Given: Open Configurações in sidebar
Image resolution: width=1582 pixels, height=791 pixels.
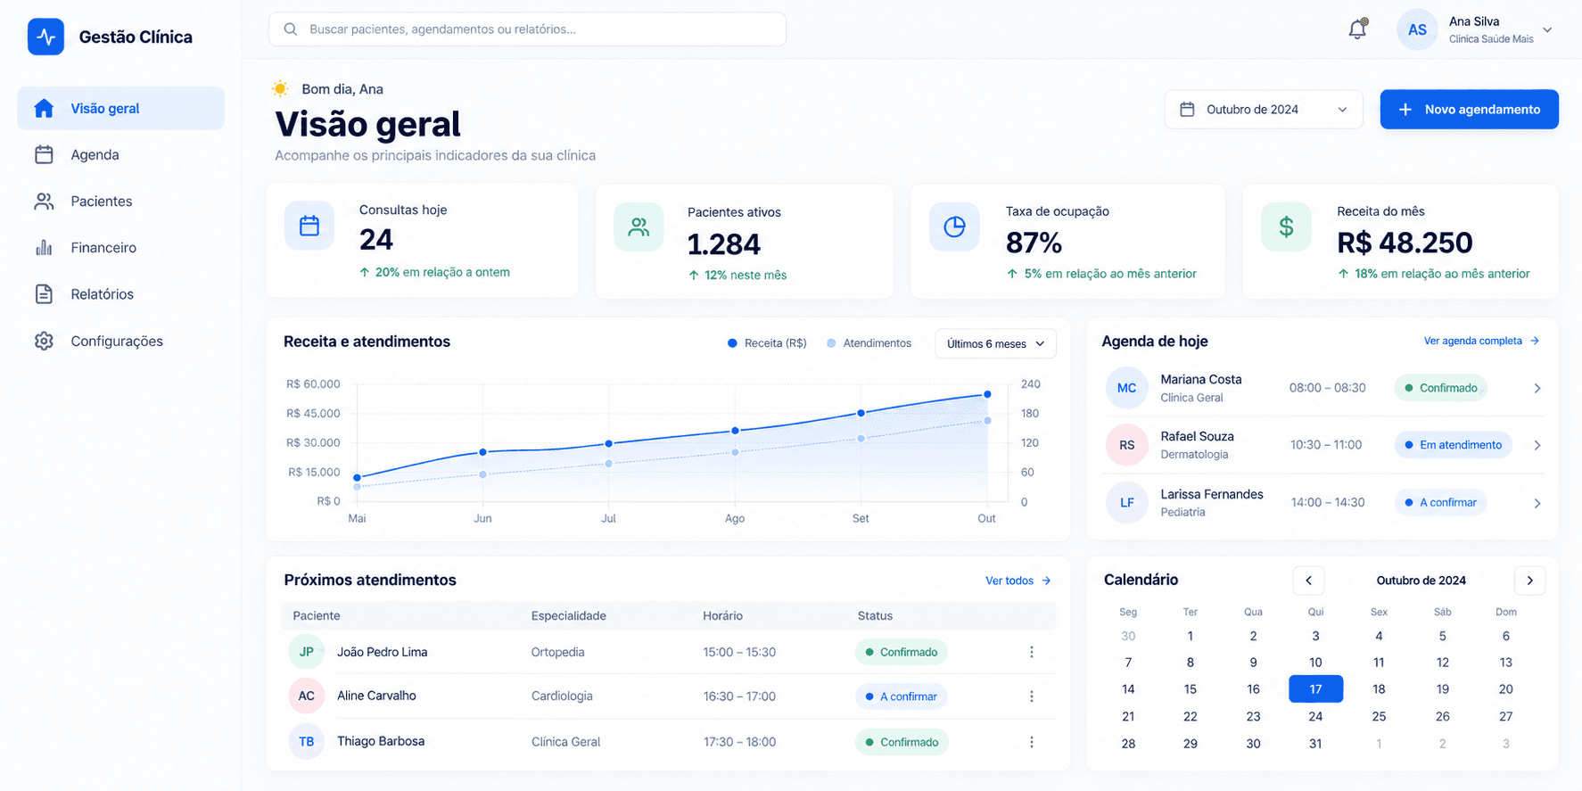Looking at the screenshot, I should 120,342.
